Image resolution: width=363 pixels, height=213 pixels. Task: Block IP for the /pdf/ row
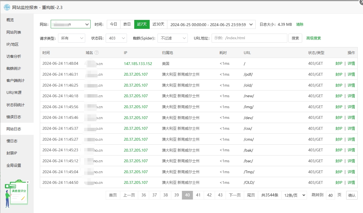coord(339,74)
